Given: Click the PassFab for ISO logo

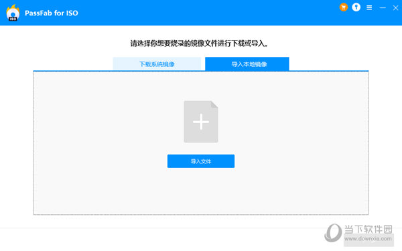Looking at the screenshot, I should (x=13, y=13).
